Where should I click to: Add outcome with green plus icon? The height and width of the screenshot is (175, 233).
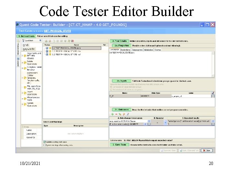pos(113,114)
